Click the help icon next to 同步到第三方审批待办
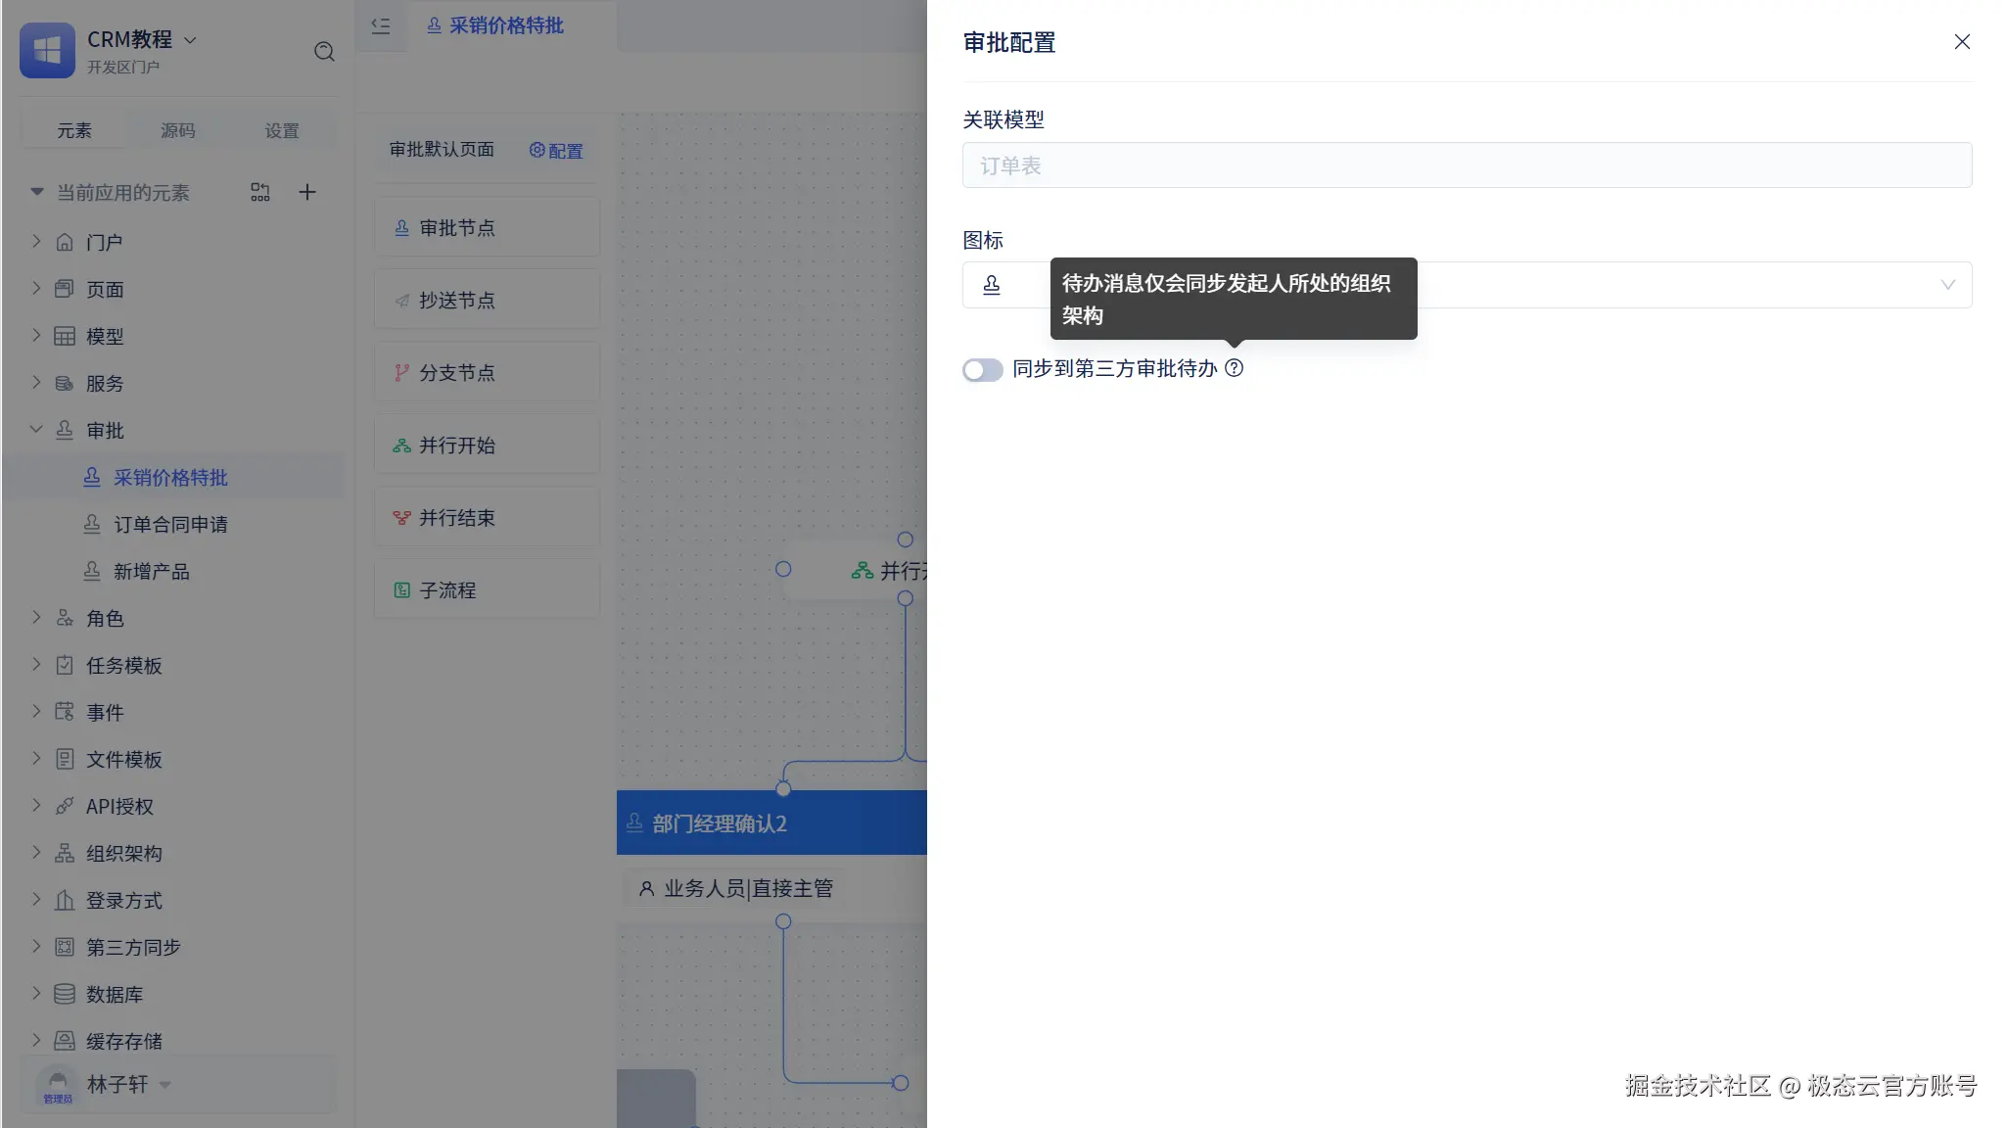This screenshot has height=1128, width=2007. (x=1235, y=368)
